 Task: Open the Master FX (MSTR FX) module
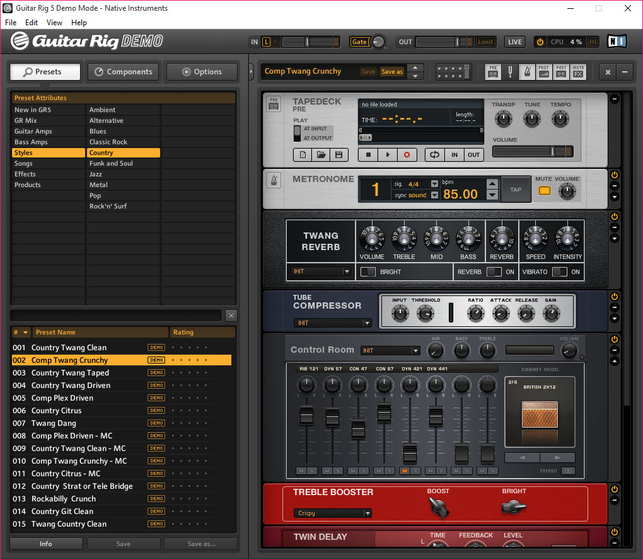(578, 72)
